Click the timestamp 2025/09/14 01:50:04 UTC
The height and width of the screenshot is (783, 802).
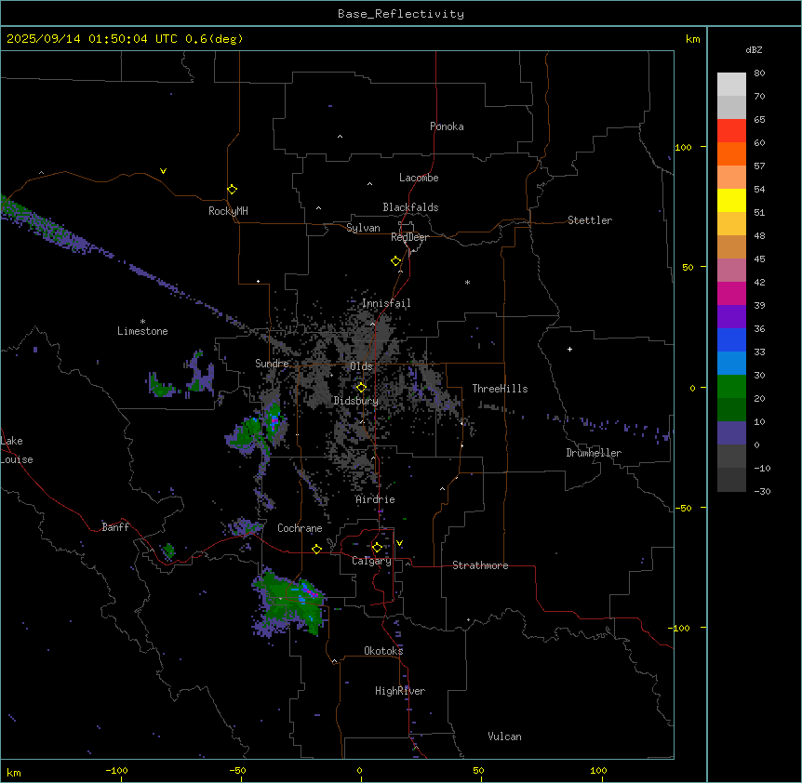[x=92, y=39]
